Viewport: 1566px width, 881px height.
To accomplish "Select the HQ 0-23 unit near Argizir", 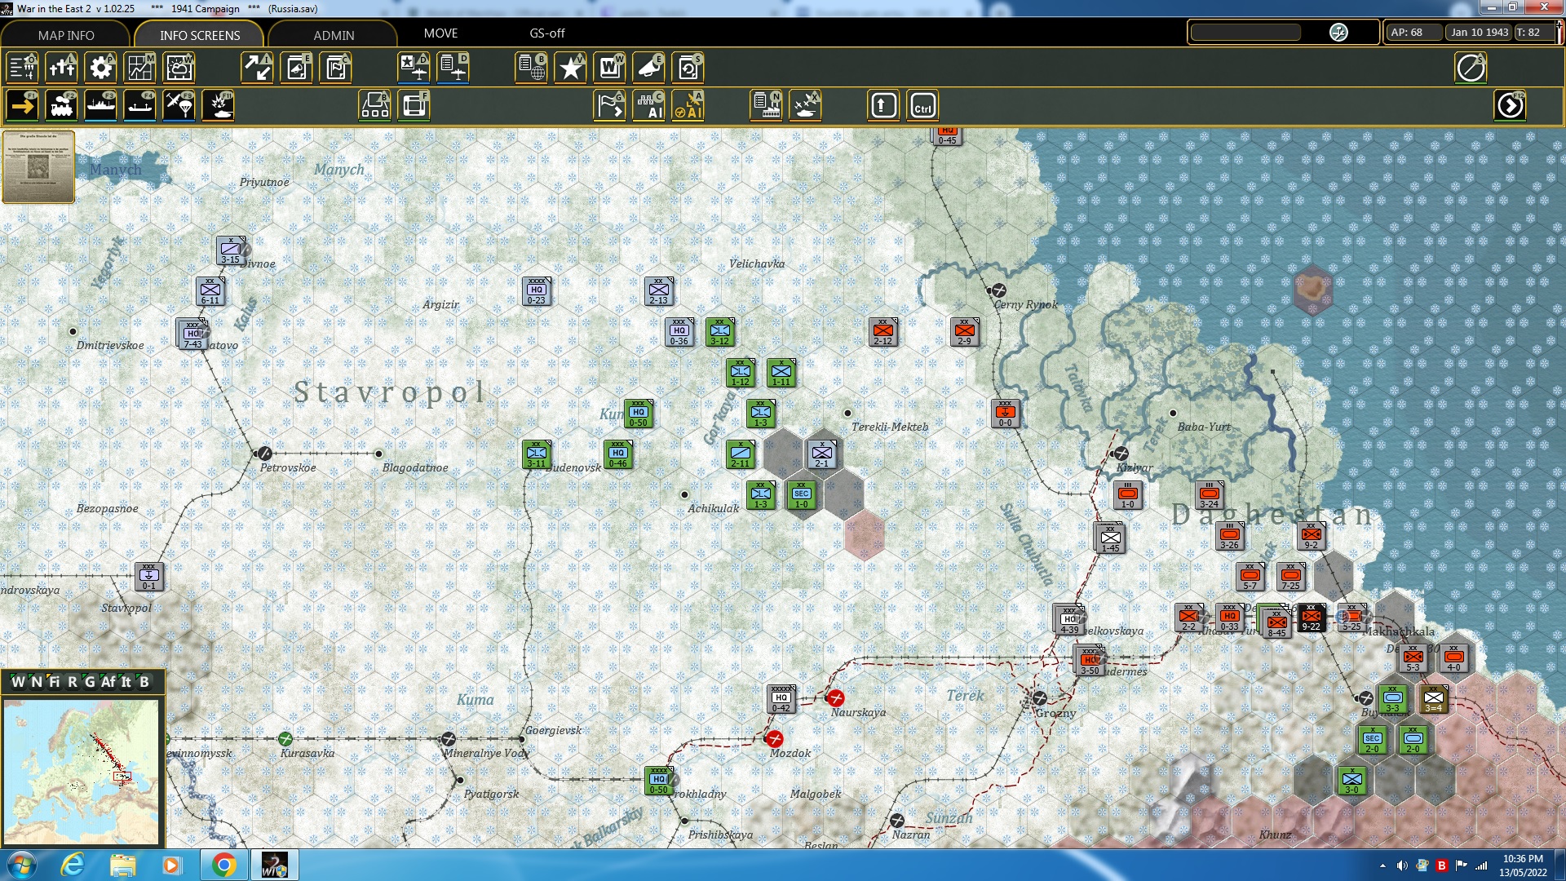I will pyautogui.click(x=537, y=291).
